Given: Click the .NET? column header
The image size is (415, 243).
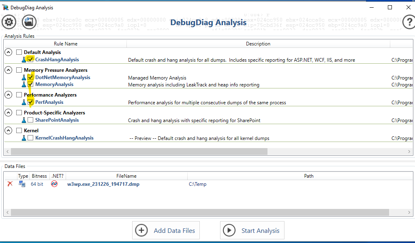Looking at the screenshot, I should coord(58,176).
